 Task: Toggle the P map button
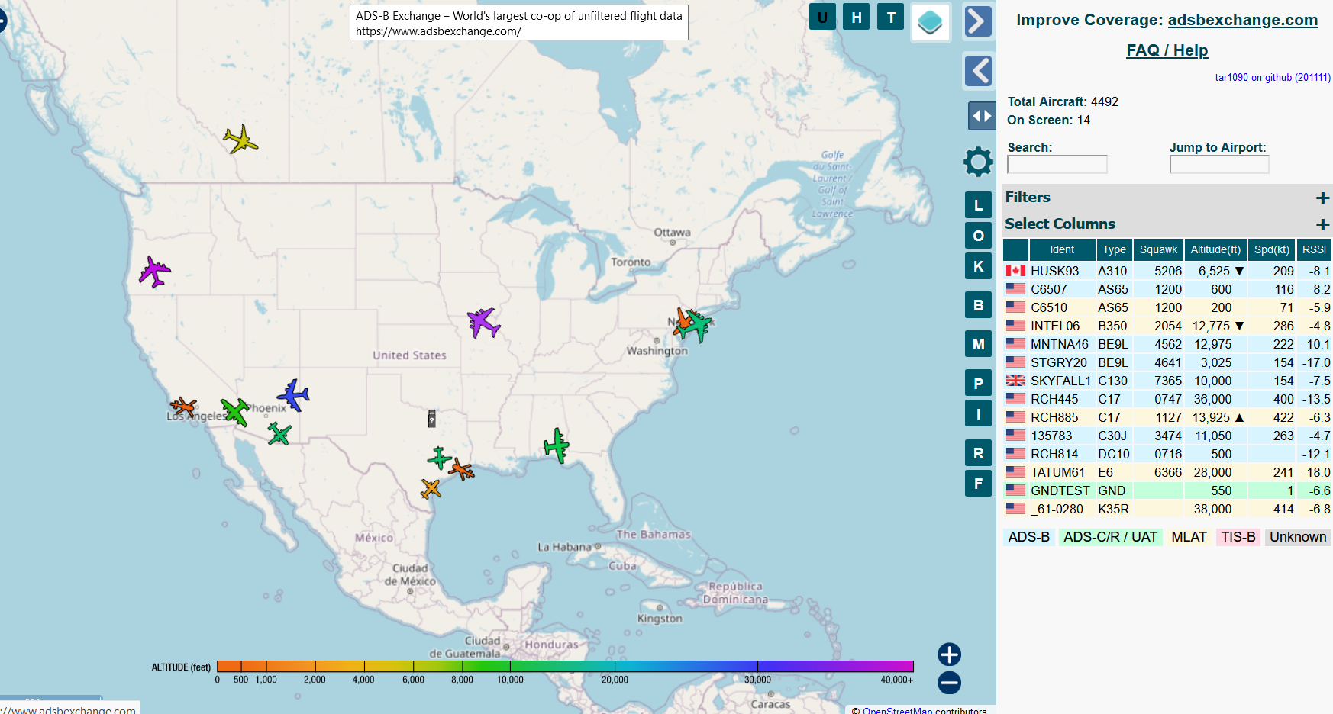(979, 383)
